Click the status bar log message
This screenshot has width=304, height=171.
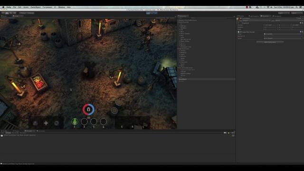pyautogui.click(x=19, y=164)
